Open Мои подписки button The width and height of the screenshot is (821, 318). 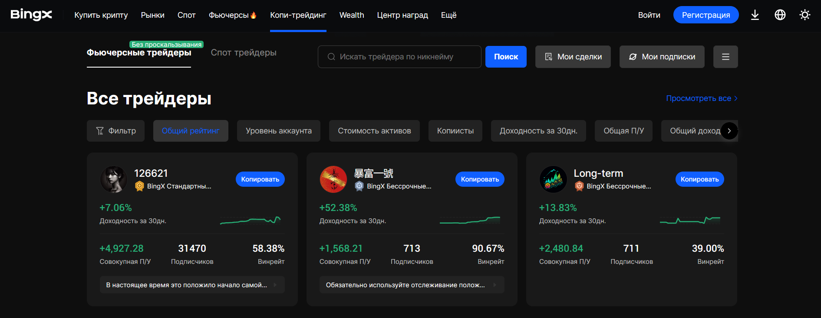click(x=662, y=57)
